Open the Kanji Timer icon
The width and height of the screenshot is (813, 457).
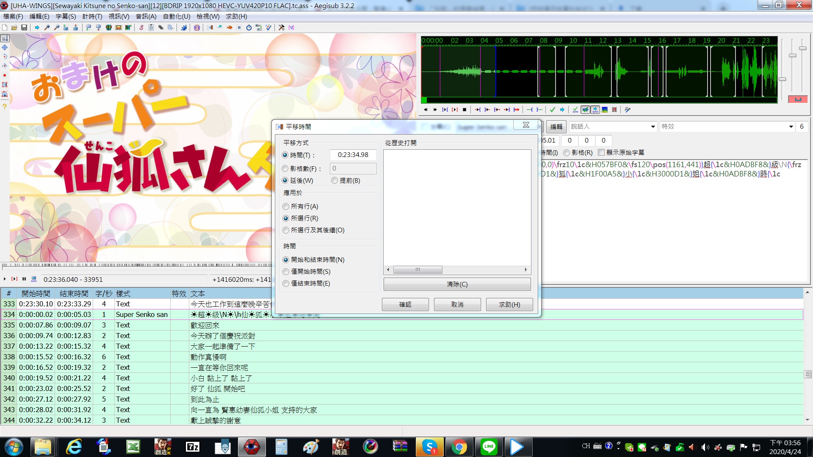click(x=259, y=28)
